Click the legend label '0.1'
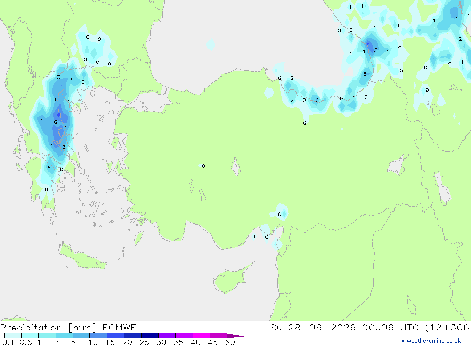471x345 pixels. (x=8, y=342)
